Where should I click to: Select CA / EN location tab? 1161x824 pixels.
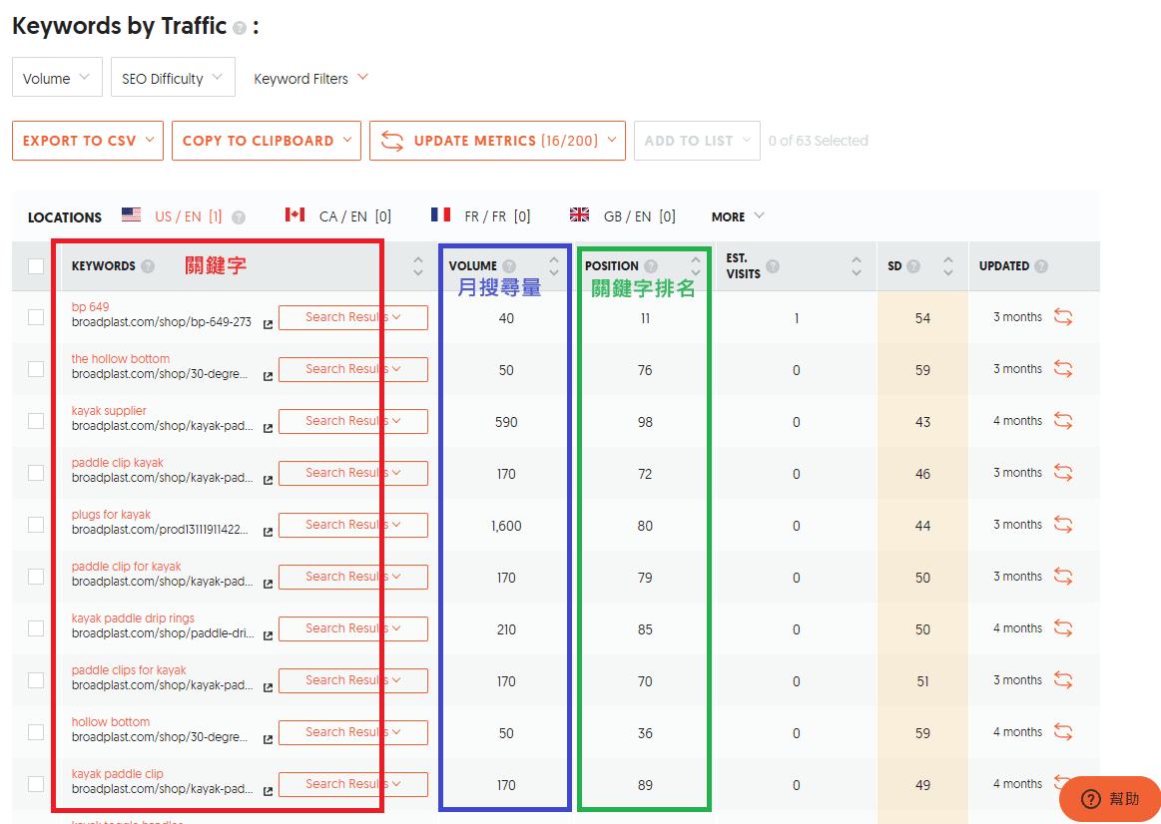(x=338, y=216)
